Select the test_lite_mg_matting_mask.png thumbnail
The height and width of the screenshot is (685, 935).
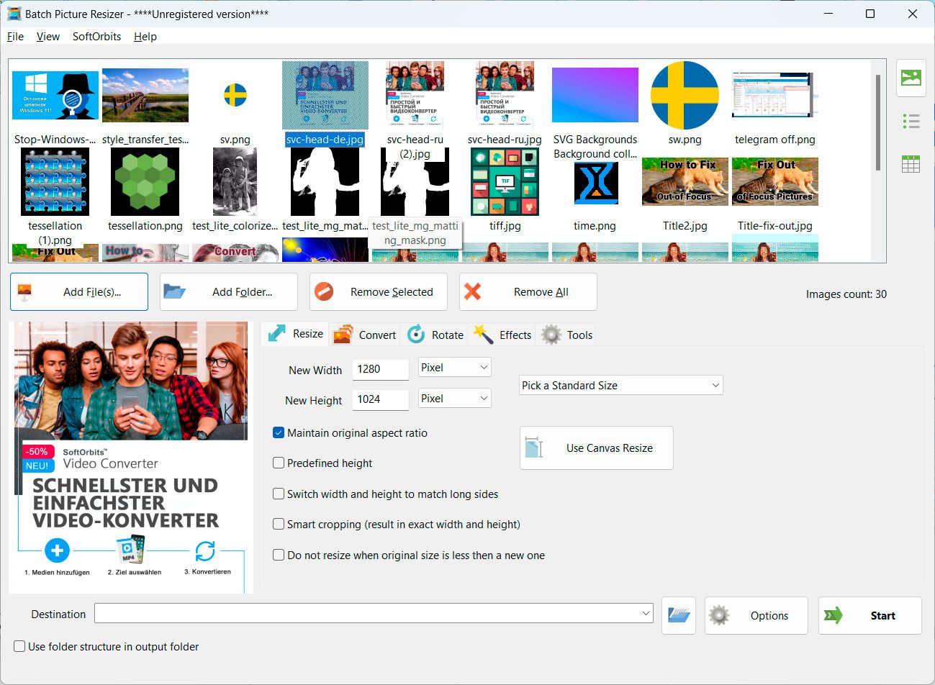click(415, 181)
